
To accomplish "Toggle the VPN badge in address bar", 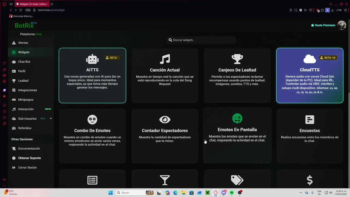I will pyautogui.click(x=28, y=10).
